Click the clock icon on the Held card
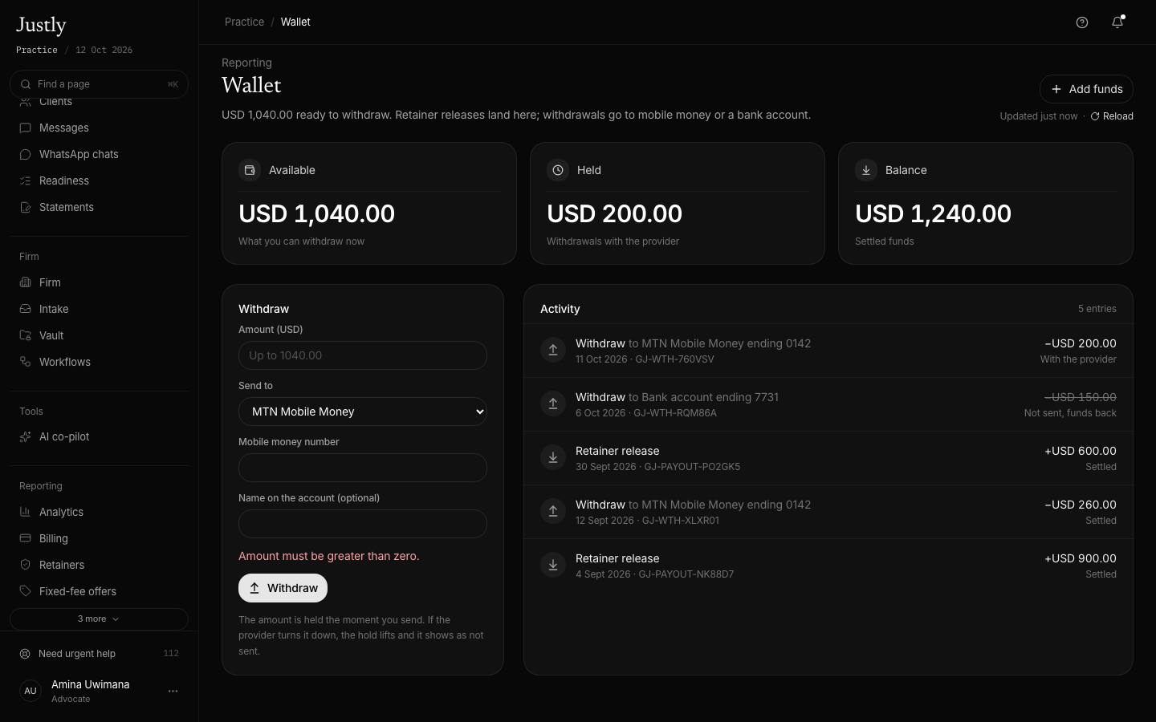1156x722 pixels. point(558,170)
